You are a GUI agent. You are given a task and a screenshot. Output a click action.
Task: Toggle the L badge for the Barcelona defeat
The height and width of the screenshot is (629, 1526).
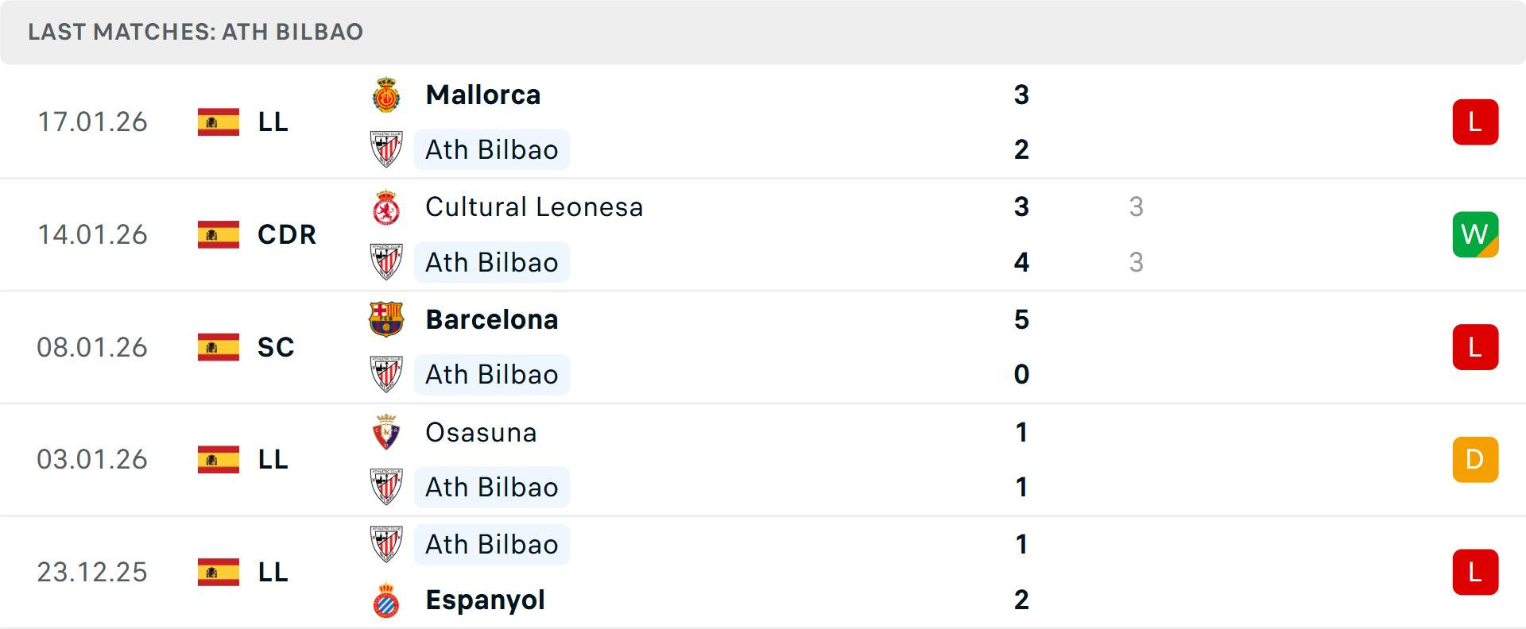click(1475, 347)
